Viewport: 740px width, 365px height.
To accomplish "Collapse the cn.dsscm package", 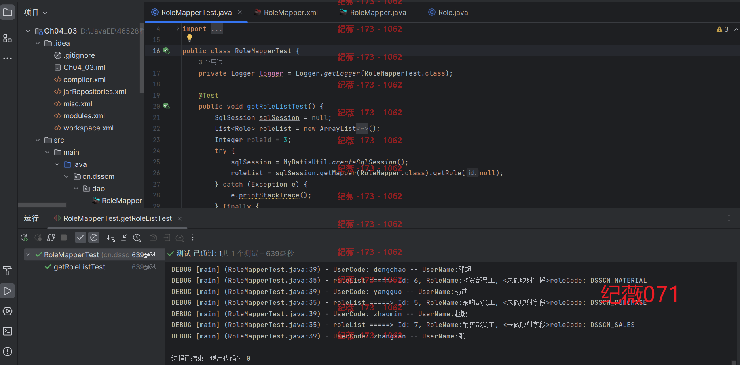I will 67,176.
